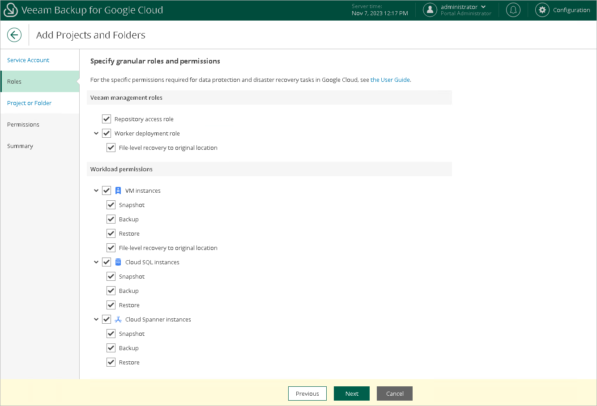Uncheck File-level recovery under VM instances

coord(111,248)
